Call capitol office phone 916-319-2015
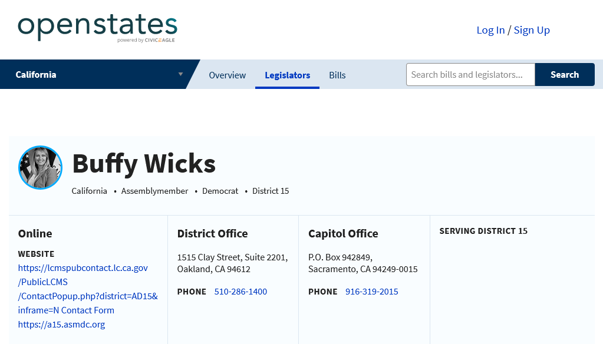 pyautogui.click(x=371, y=292)
